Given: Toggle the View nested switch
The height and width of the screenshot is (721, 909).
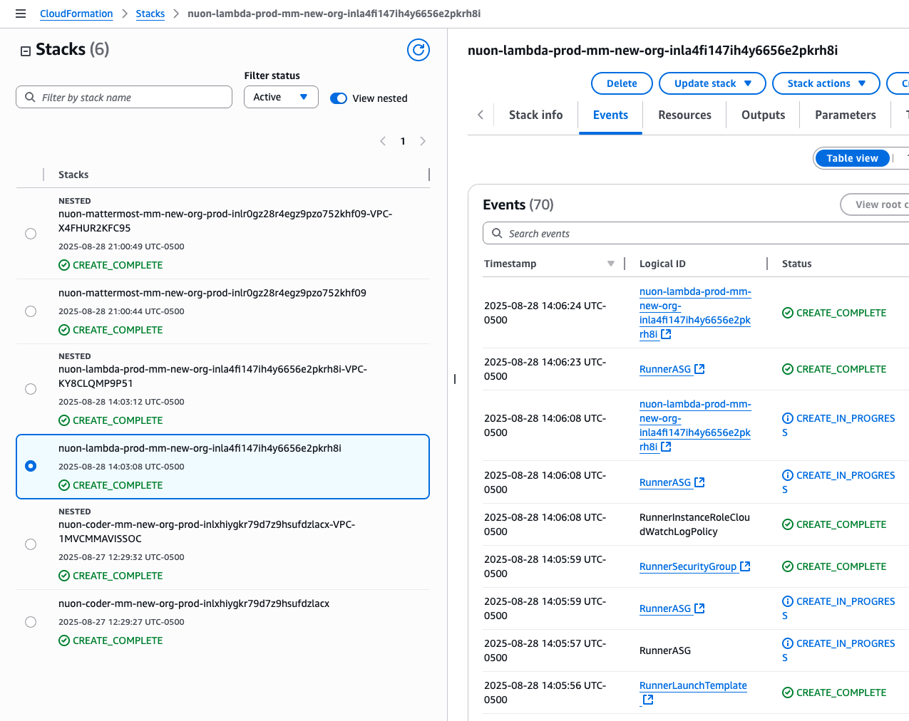Looking at the screenshot, I should click(339, 98).
